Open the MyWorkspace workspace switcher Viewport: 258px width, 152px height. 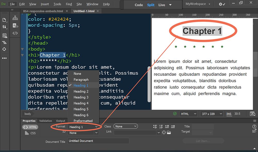point(198,4)
